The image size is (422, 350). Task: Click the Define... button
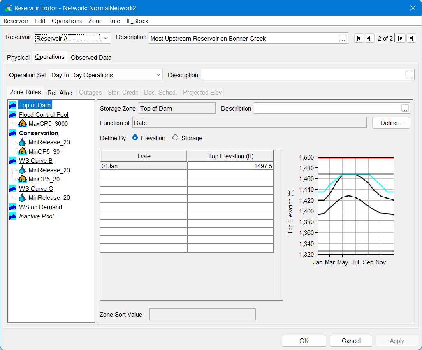(391, 123)
